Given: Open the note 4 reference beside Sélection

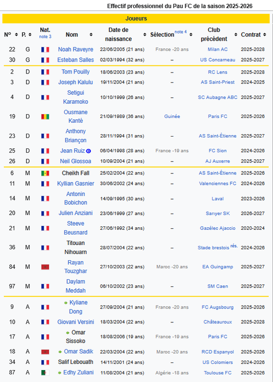Looking at the screenshot, I should (180, 32).
